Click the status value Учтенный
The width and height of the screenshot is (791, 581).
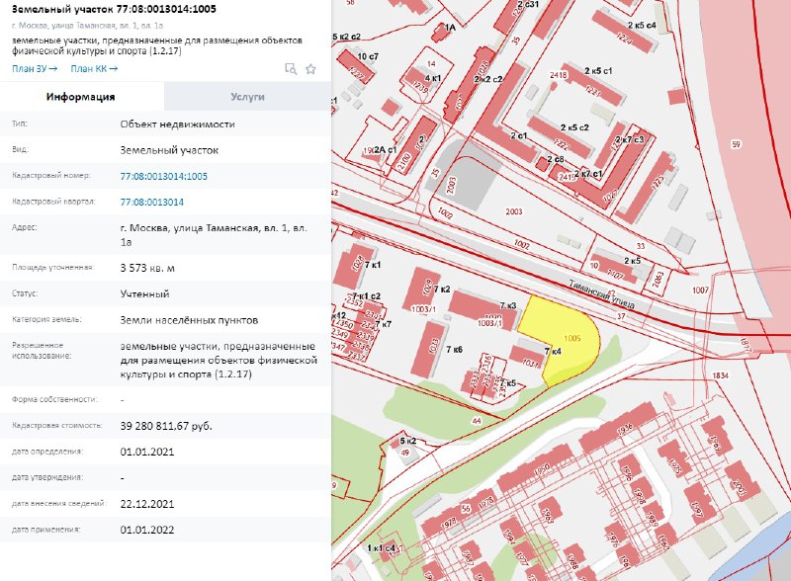(144, 294)
